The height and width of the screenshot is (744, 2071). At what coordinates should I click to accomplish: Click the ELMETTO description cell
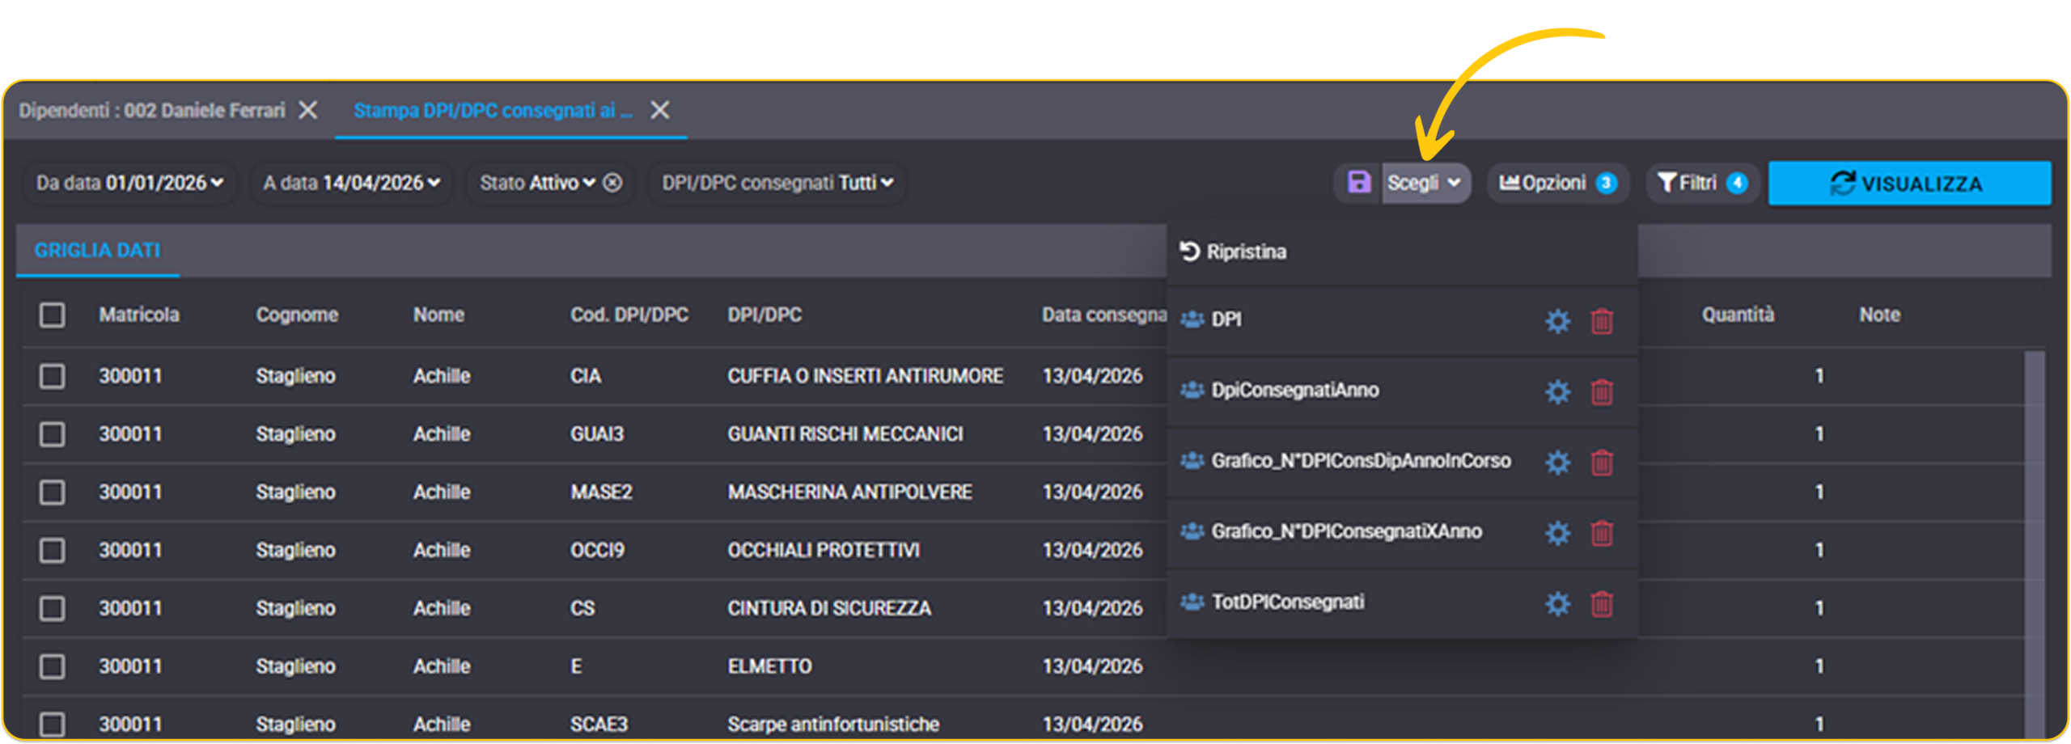769,666
